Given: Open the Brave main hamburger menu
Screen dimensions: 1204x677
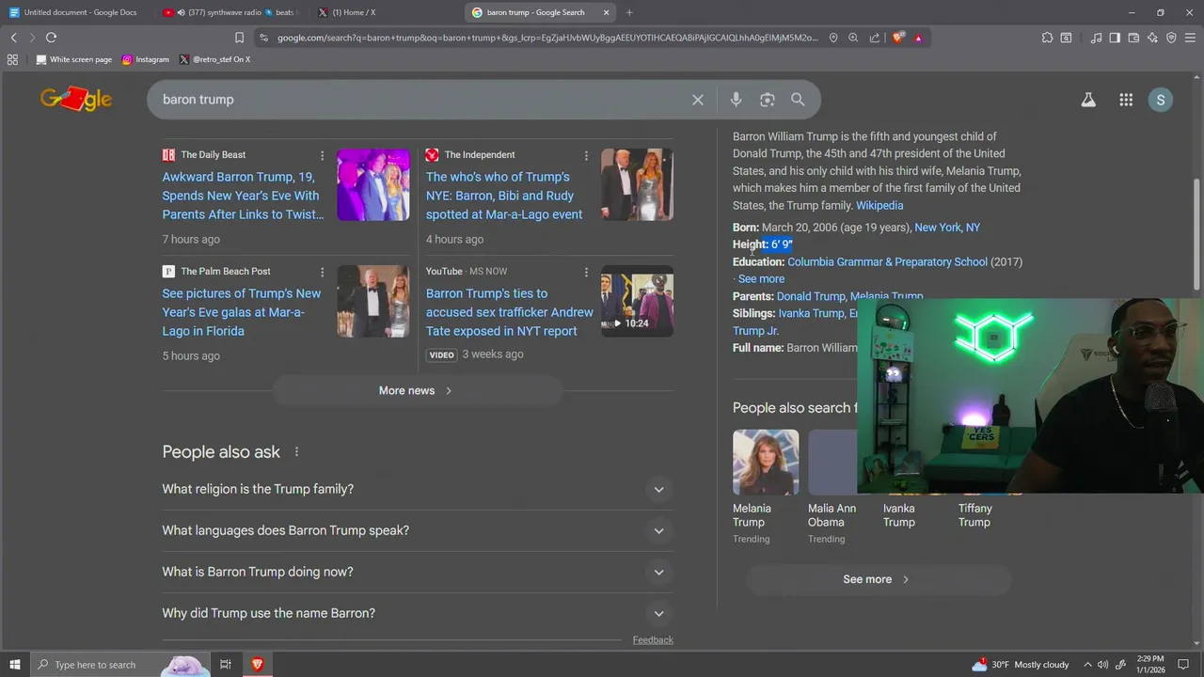Looking at the screenshot, I should [1190, 38].
